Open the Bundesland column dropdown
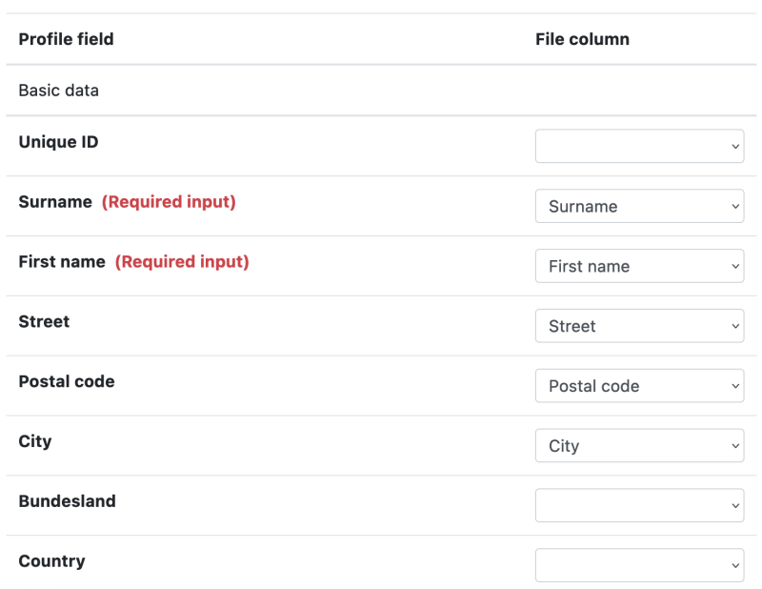This screenshot has height=589, width=762. click(638, 505)
